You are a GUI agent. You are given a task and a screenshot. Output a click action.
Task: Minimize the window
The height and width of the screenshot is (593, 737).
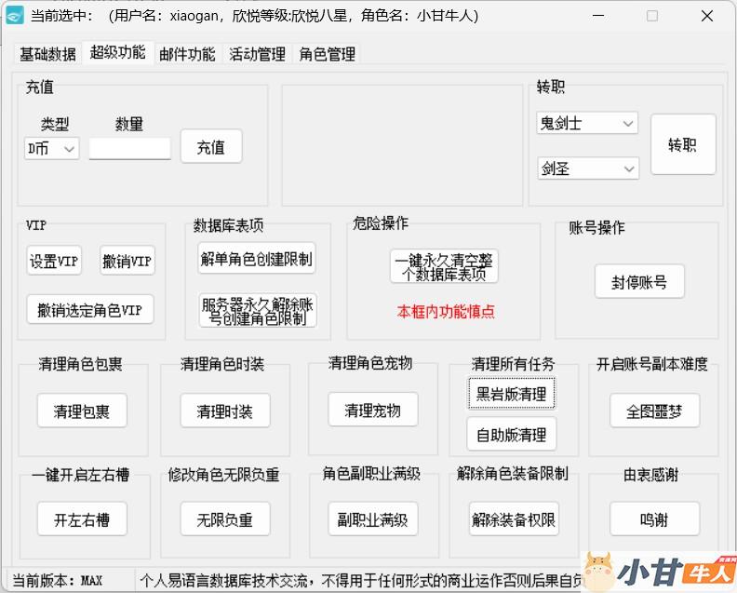pos(598,16)
